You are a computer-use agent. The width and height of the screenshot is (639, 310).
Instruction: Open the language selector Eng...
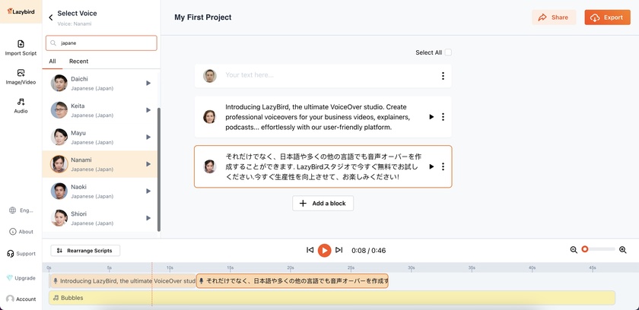point(21,210)
